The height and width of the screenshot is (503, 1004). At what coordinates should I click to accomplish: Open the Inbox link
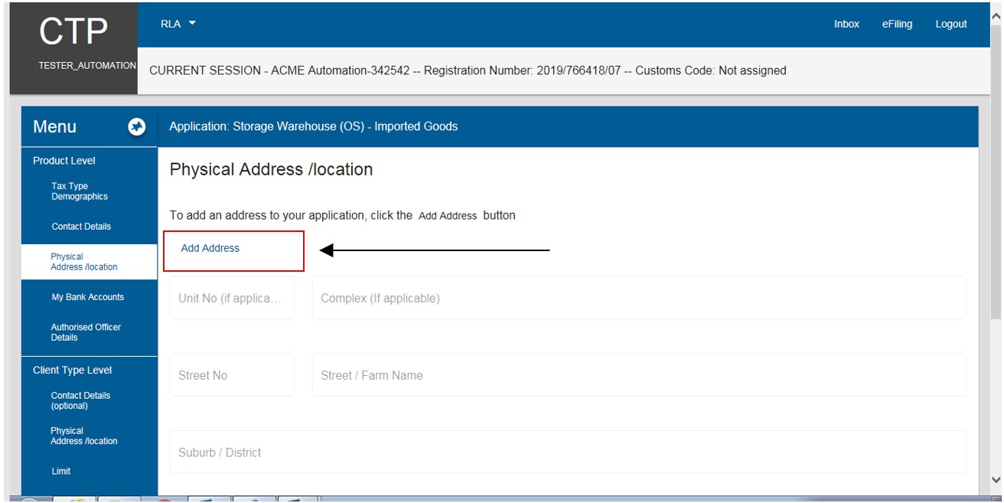846,24
